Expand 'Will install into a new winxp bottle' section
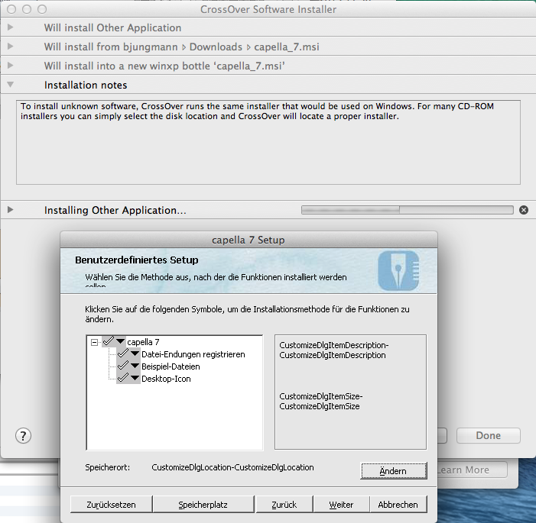 point(10,66)
